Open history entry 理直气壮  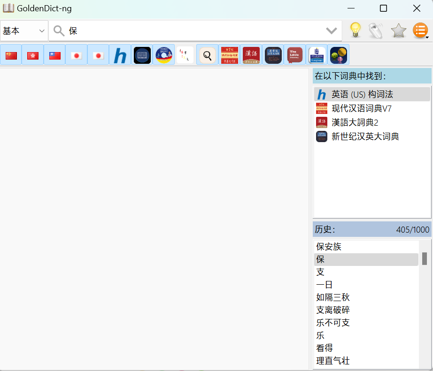click(x=366, y=361)
